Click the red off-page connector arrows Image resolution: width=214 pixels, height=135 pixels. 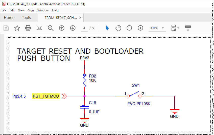coord(64,96)
